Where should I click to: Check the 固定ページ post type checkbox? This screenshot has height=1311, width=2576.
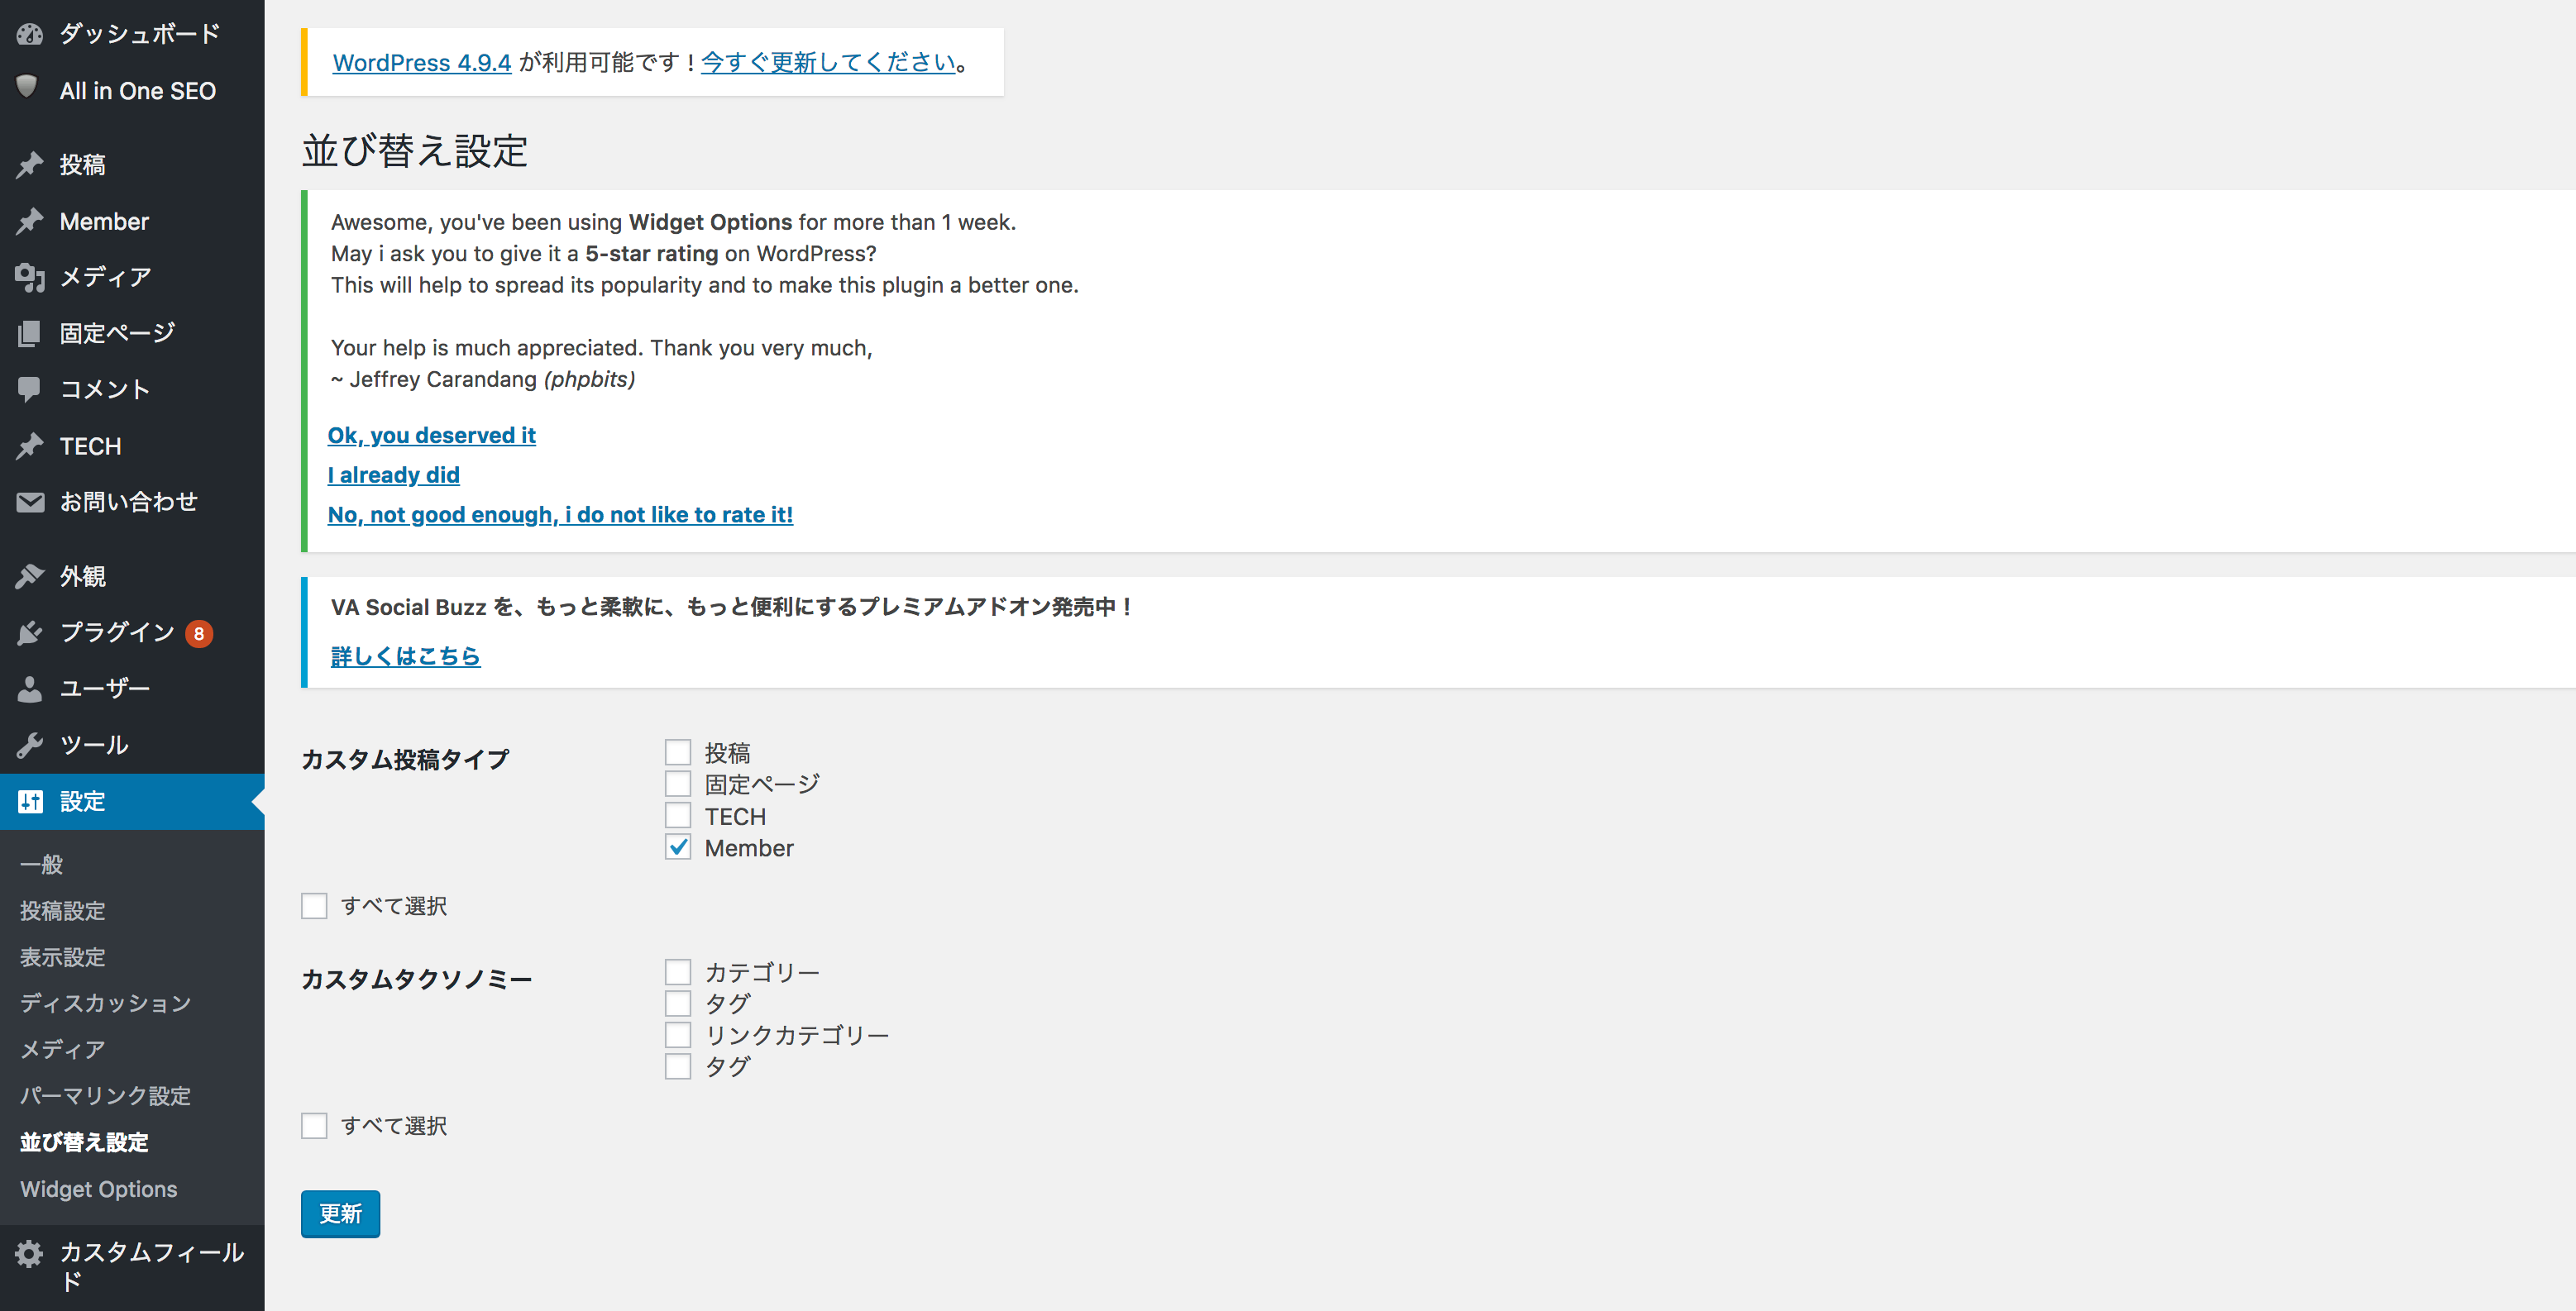click(x=678, y=784)
